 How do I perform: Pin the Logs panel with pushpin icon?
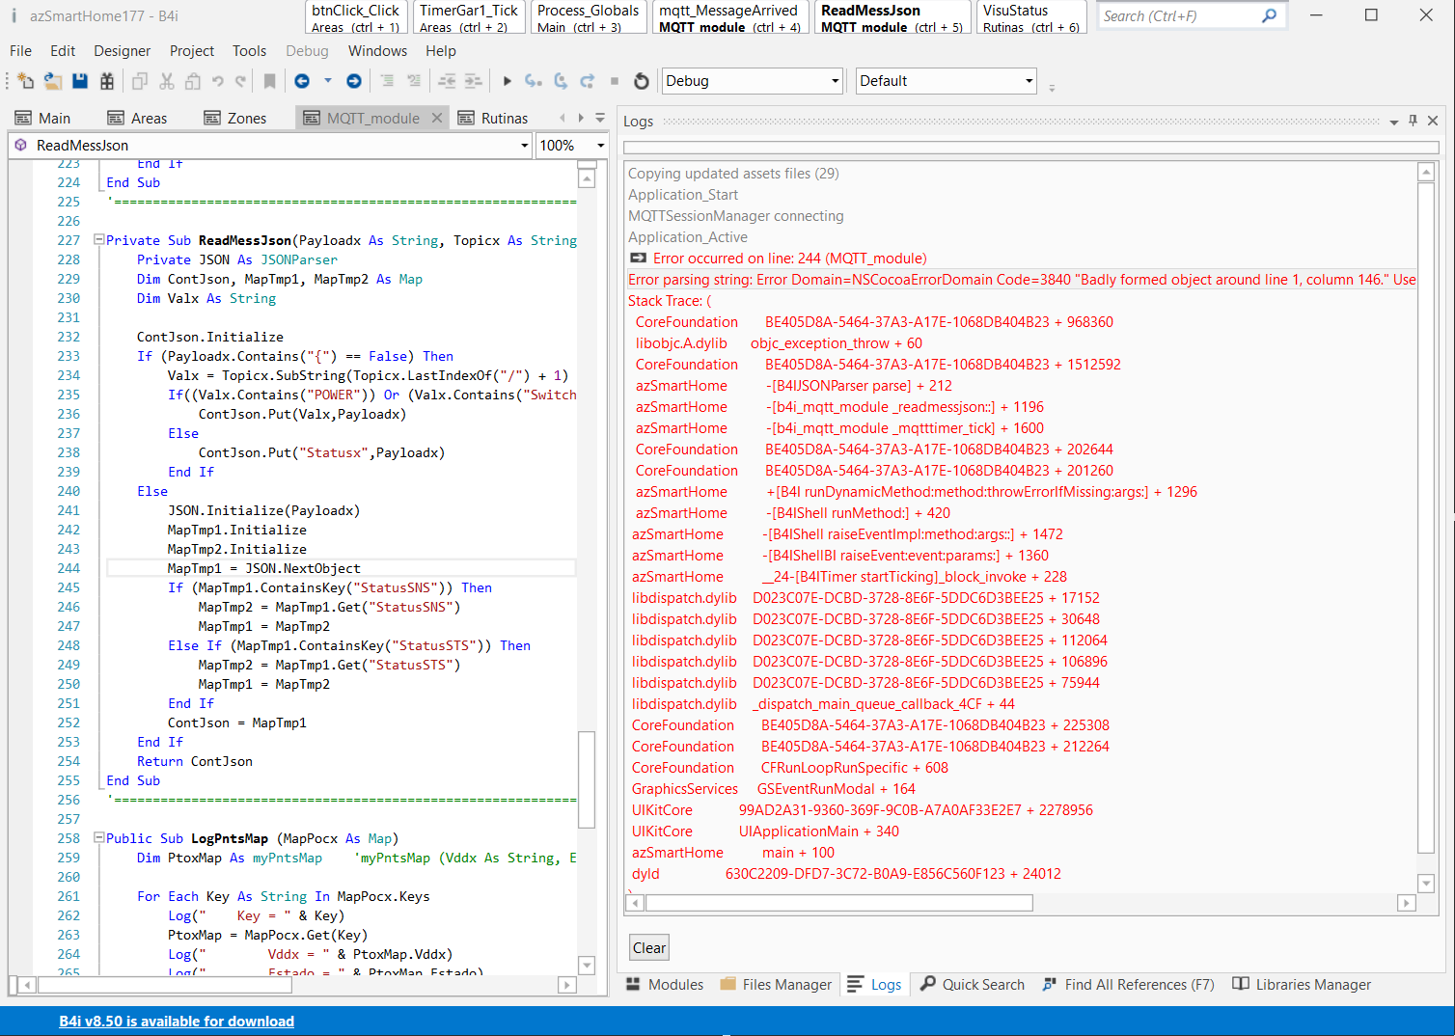pyautogui.click(x=1413, y=121)
